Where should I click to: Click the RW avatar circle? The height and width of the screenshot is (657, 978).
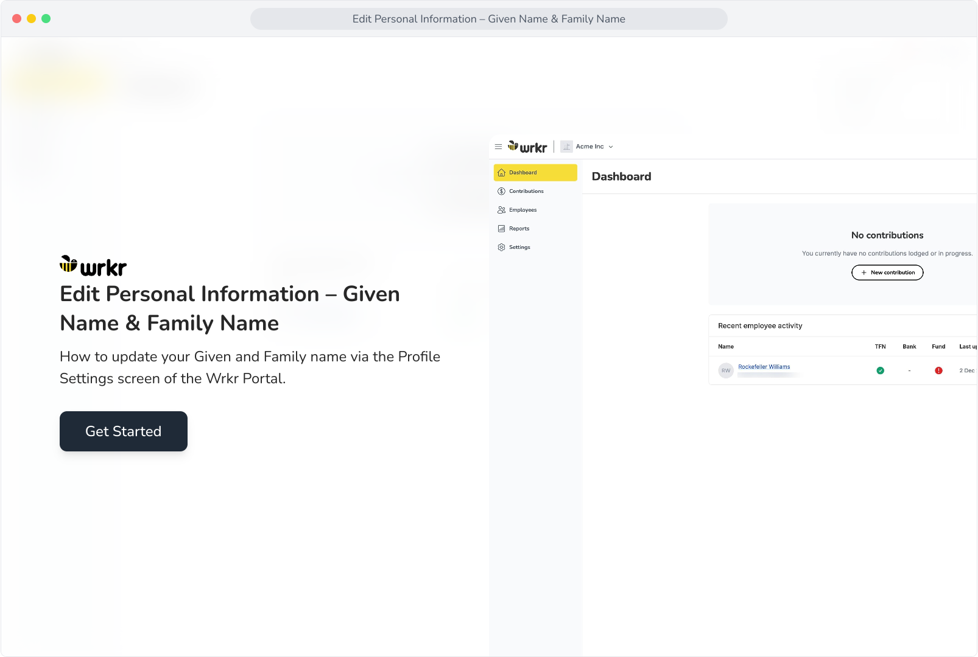click(726, 370)
